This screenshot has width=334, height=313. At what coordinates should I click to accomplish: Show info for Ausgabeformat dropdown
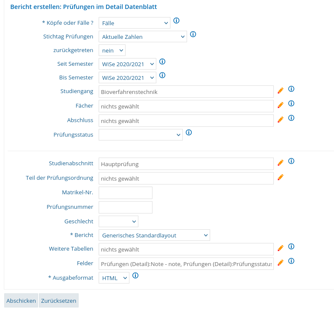tap(135, 275)
